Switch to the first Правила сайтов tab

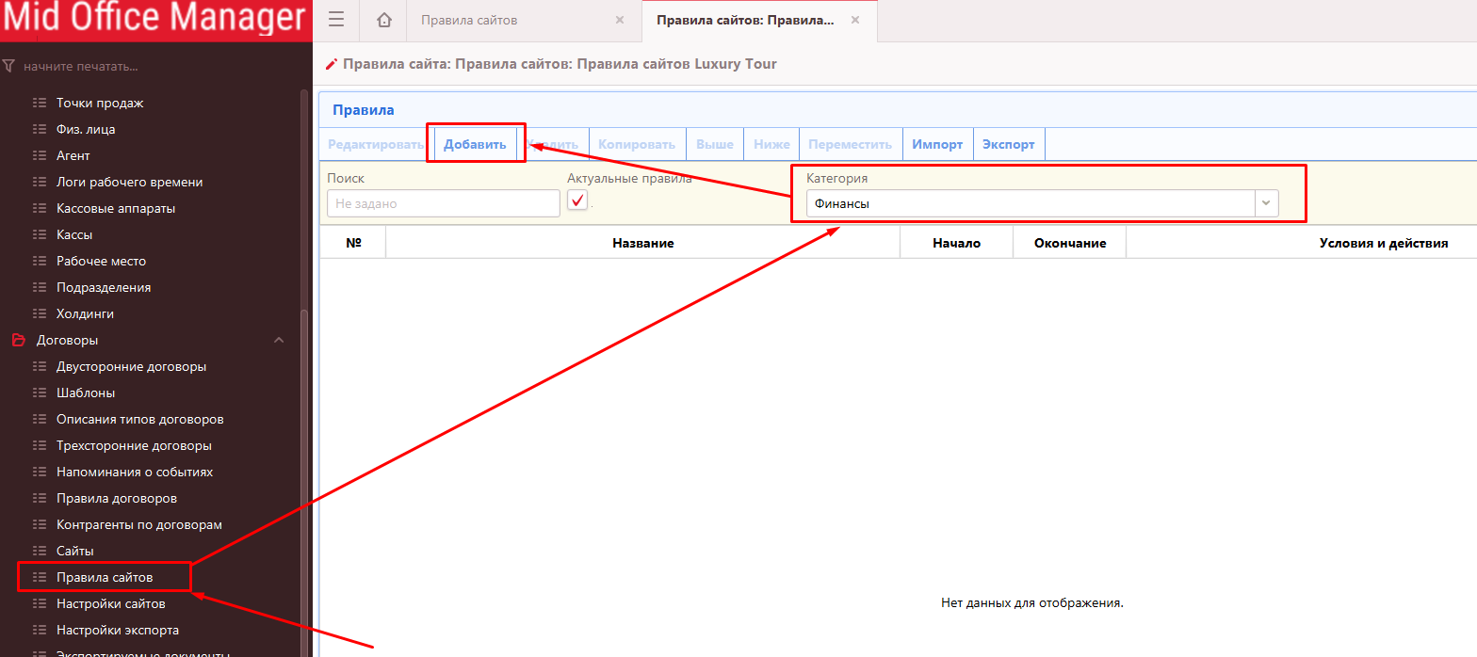(x=509, y=21)
